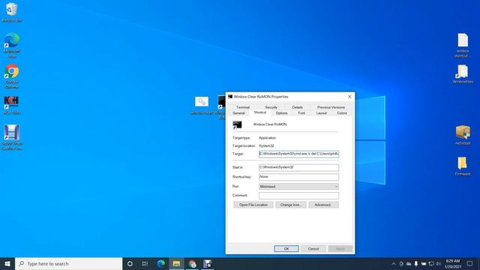The image size is (480, 270).
Task: Switch to the Options tab
Action: click(282, 113)
